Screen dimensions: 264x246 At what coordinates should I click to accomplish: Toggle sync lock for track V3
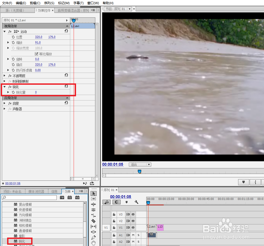click(128, 214)
